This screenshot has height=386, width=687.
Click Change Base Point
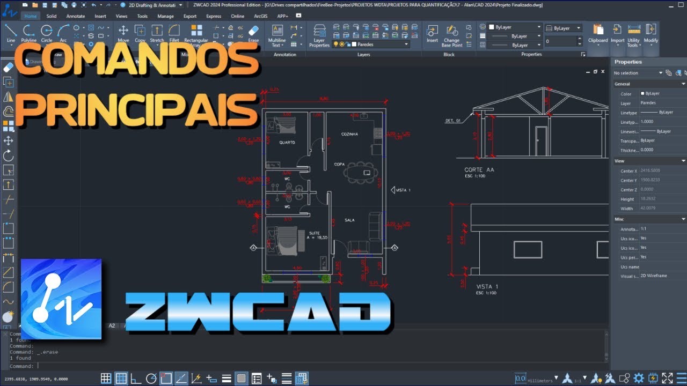click(452, 35)
